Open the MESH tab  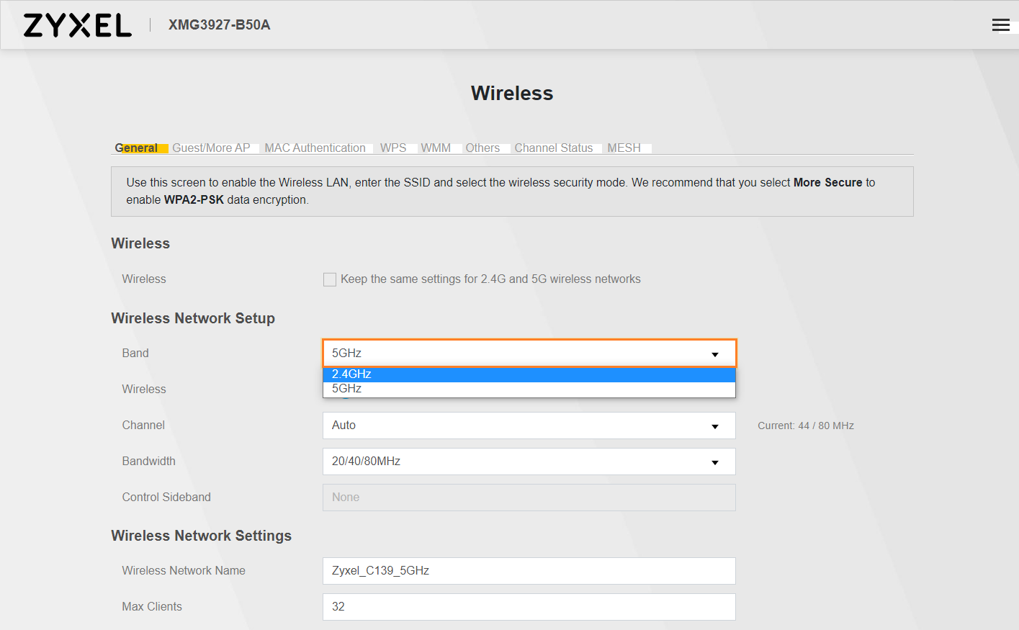pos(624,148)
